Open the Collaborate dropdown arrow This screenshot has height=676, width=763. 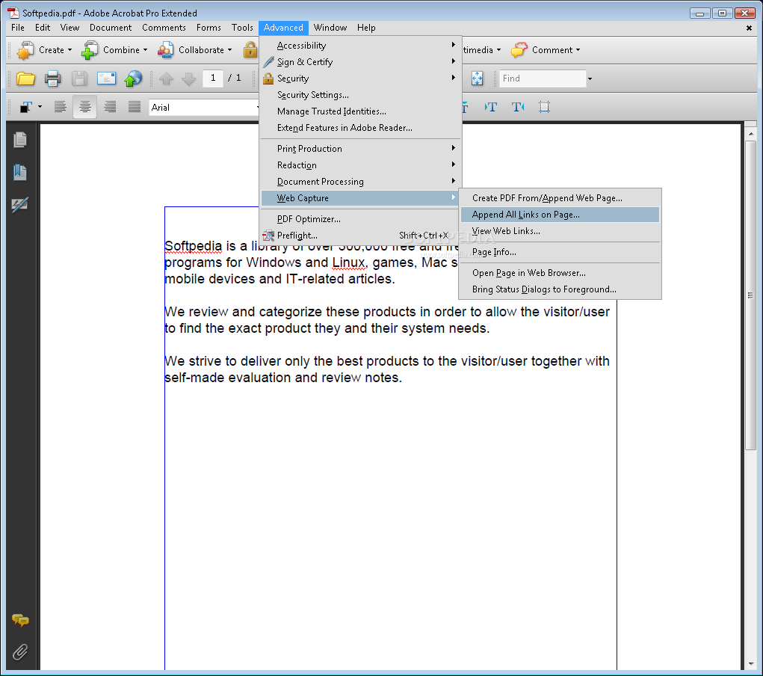tap(229, 50)
